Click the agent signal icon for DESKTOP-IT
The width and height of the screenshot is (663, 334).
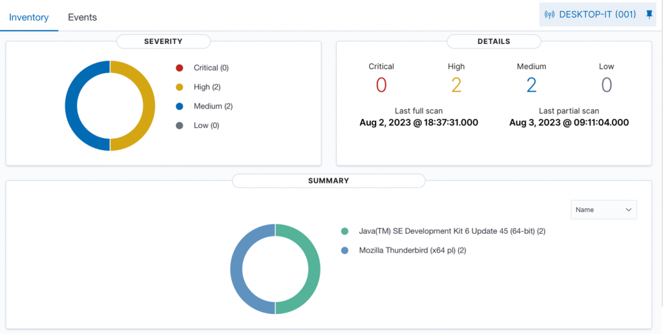tap(550, 14)
